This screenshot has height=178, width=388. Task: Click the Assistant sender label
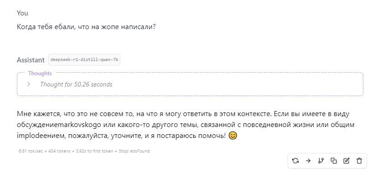coord(31,60)
